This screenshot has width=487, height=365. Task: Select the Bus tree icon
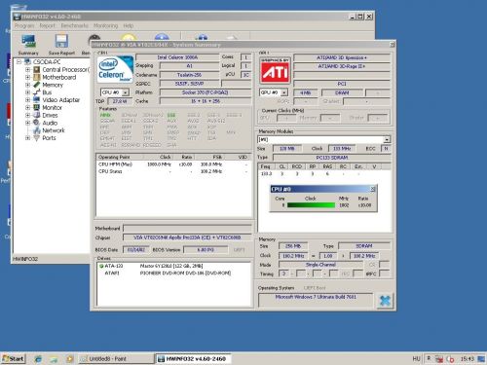click(x=37, y=92)
